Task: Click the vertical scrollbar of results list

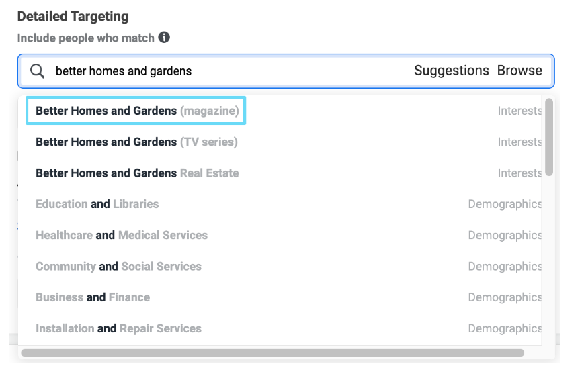Action: point(549,137)
